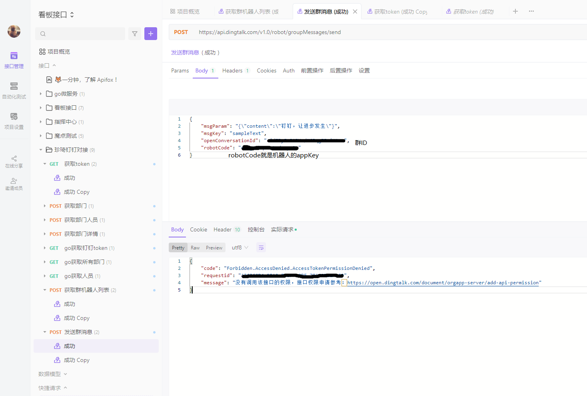Screen dimensions: 587x396
Task: Open GET go获取人员 interface
Action: point(75,276)
